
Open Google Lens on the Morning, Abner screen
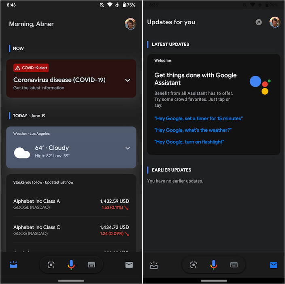(x=51, y=265)
